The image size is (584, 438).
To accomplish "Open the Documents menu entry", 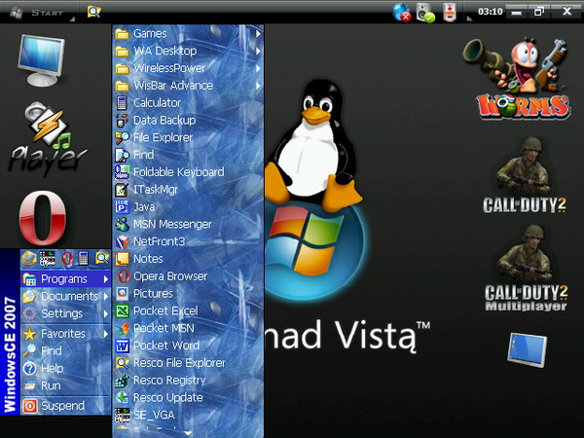I will point(66,296).
